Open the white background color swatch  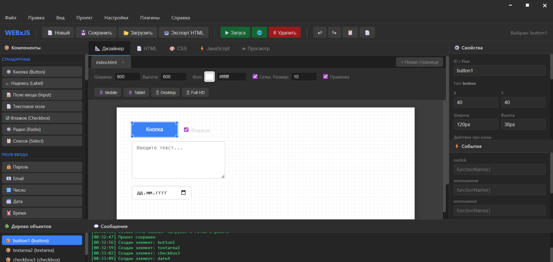[x=209, y=77]
